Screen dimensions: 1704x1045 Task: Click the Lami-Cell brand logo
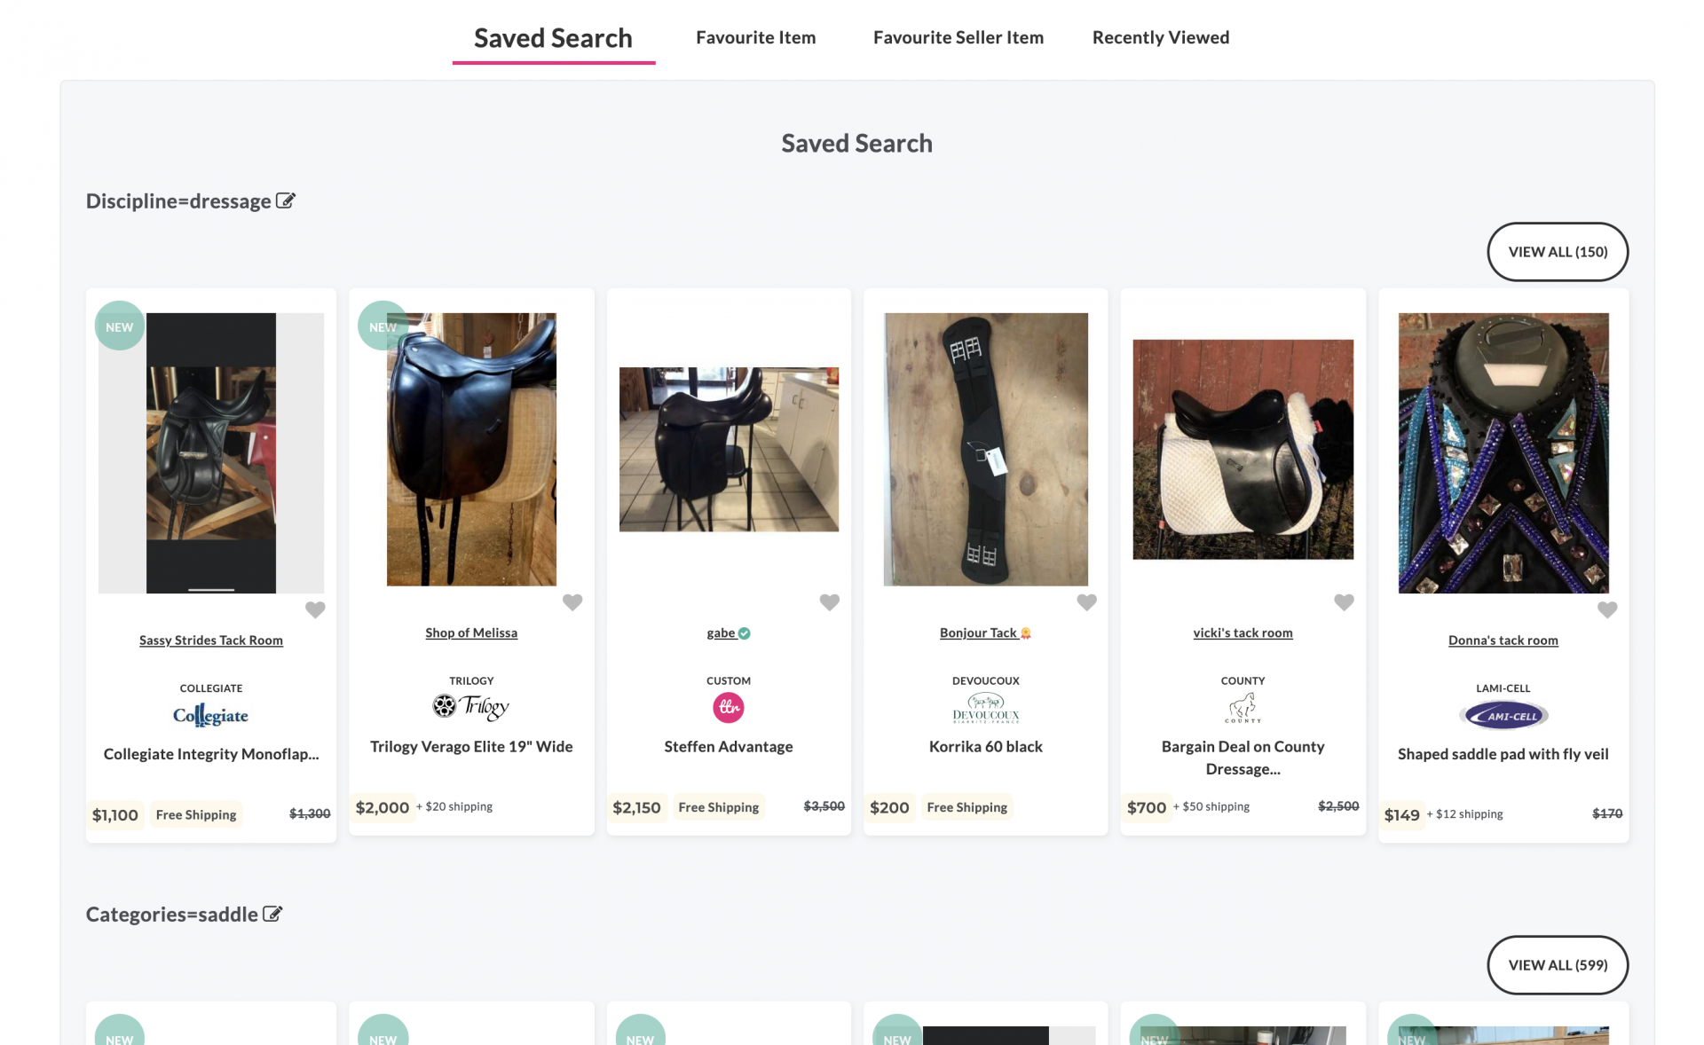coord(1503,715)
